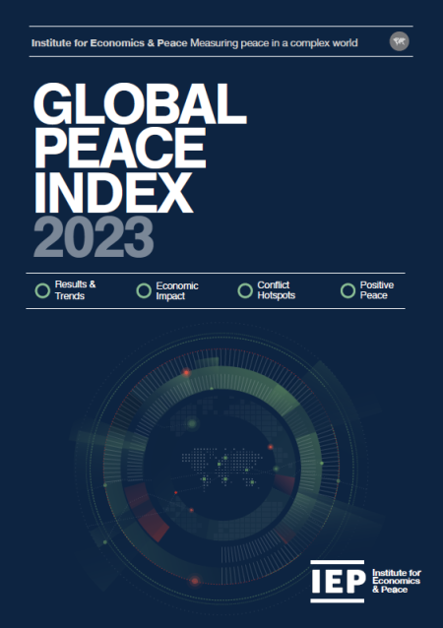Image resolution: width=443 pixels, height=628 pixels.
Task: Click the grey year 2023
Action: coord(94,237)
